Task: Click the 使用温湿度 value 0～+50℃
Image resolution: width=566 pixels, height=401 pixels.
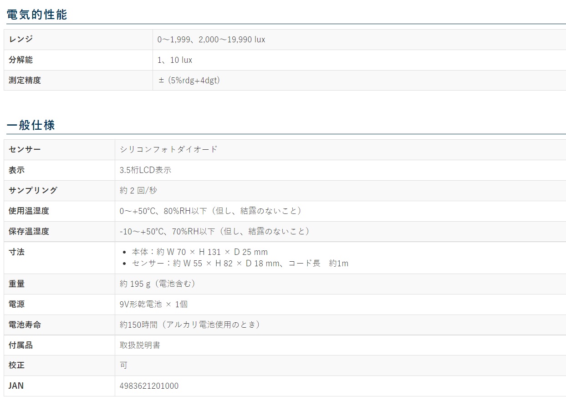Action: click(210, 211)
